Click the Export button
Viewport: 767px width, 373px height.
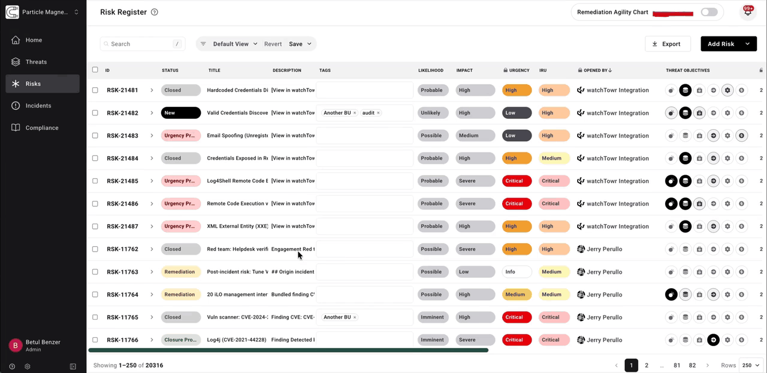click(668, 44)
